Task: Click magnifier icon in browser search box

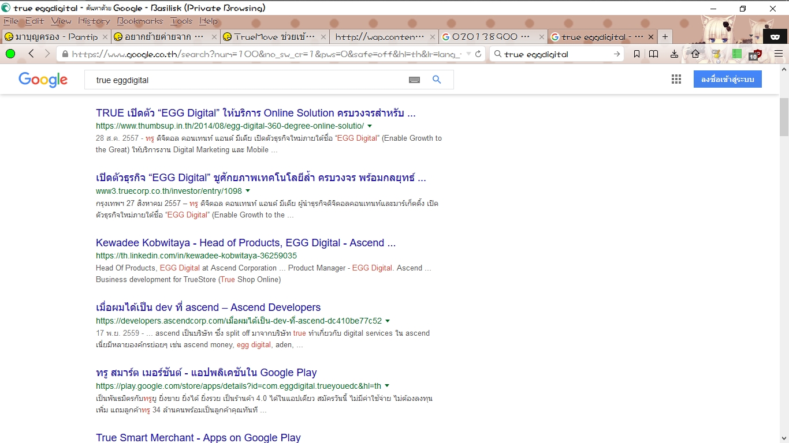Action: pyautogui.click(x=497, y=54)
